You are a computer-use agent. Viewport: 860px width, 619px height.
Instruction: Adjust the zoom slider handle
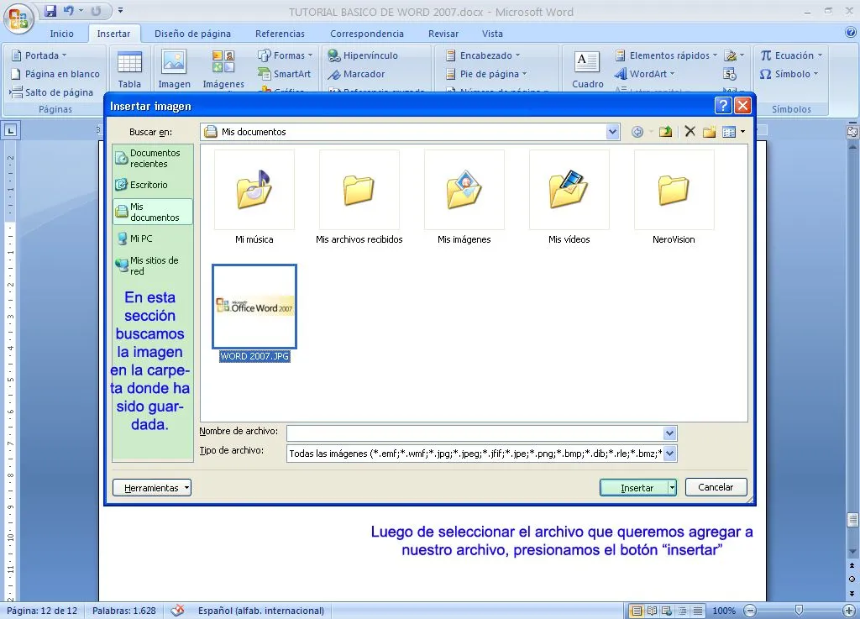[800, 611]
